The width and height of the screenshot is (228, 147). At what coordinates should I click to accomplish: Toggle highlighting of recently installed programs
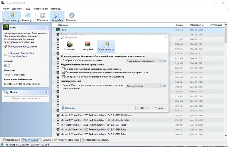pyautogui.click(x=63, y=69)
